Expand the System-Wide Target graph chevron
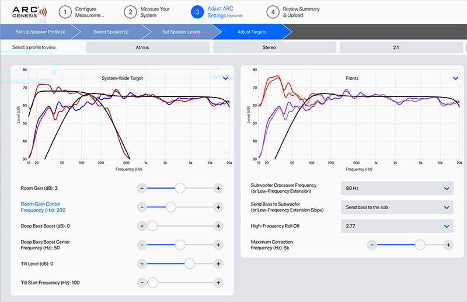The width and height of the screenshot is (467, 302). pyautogui.click(x=226, y=78)
